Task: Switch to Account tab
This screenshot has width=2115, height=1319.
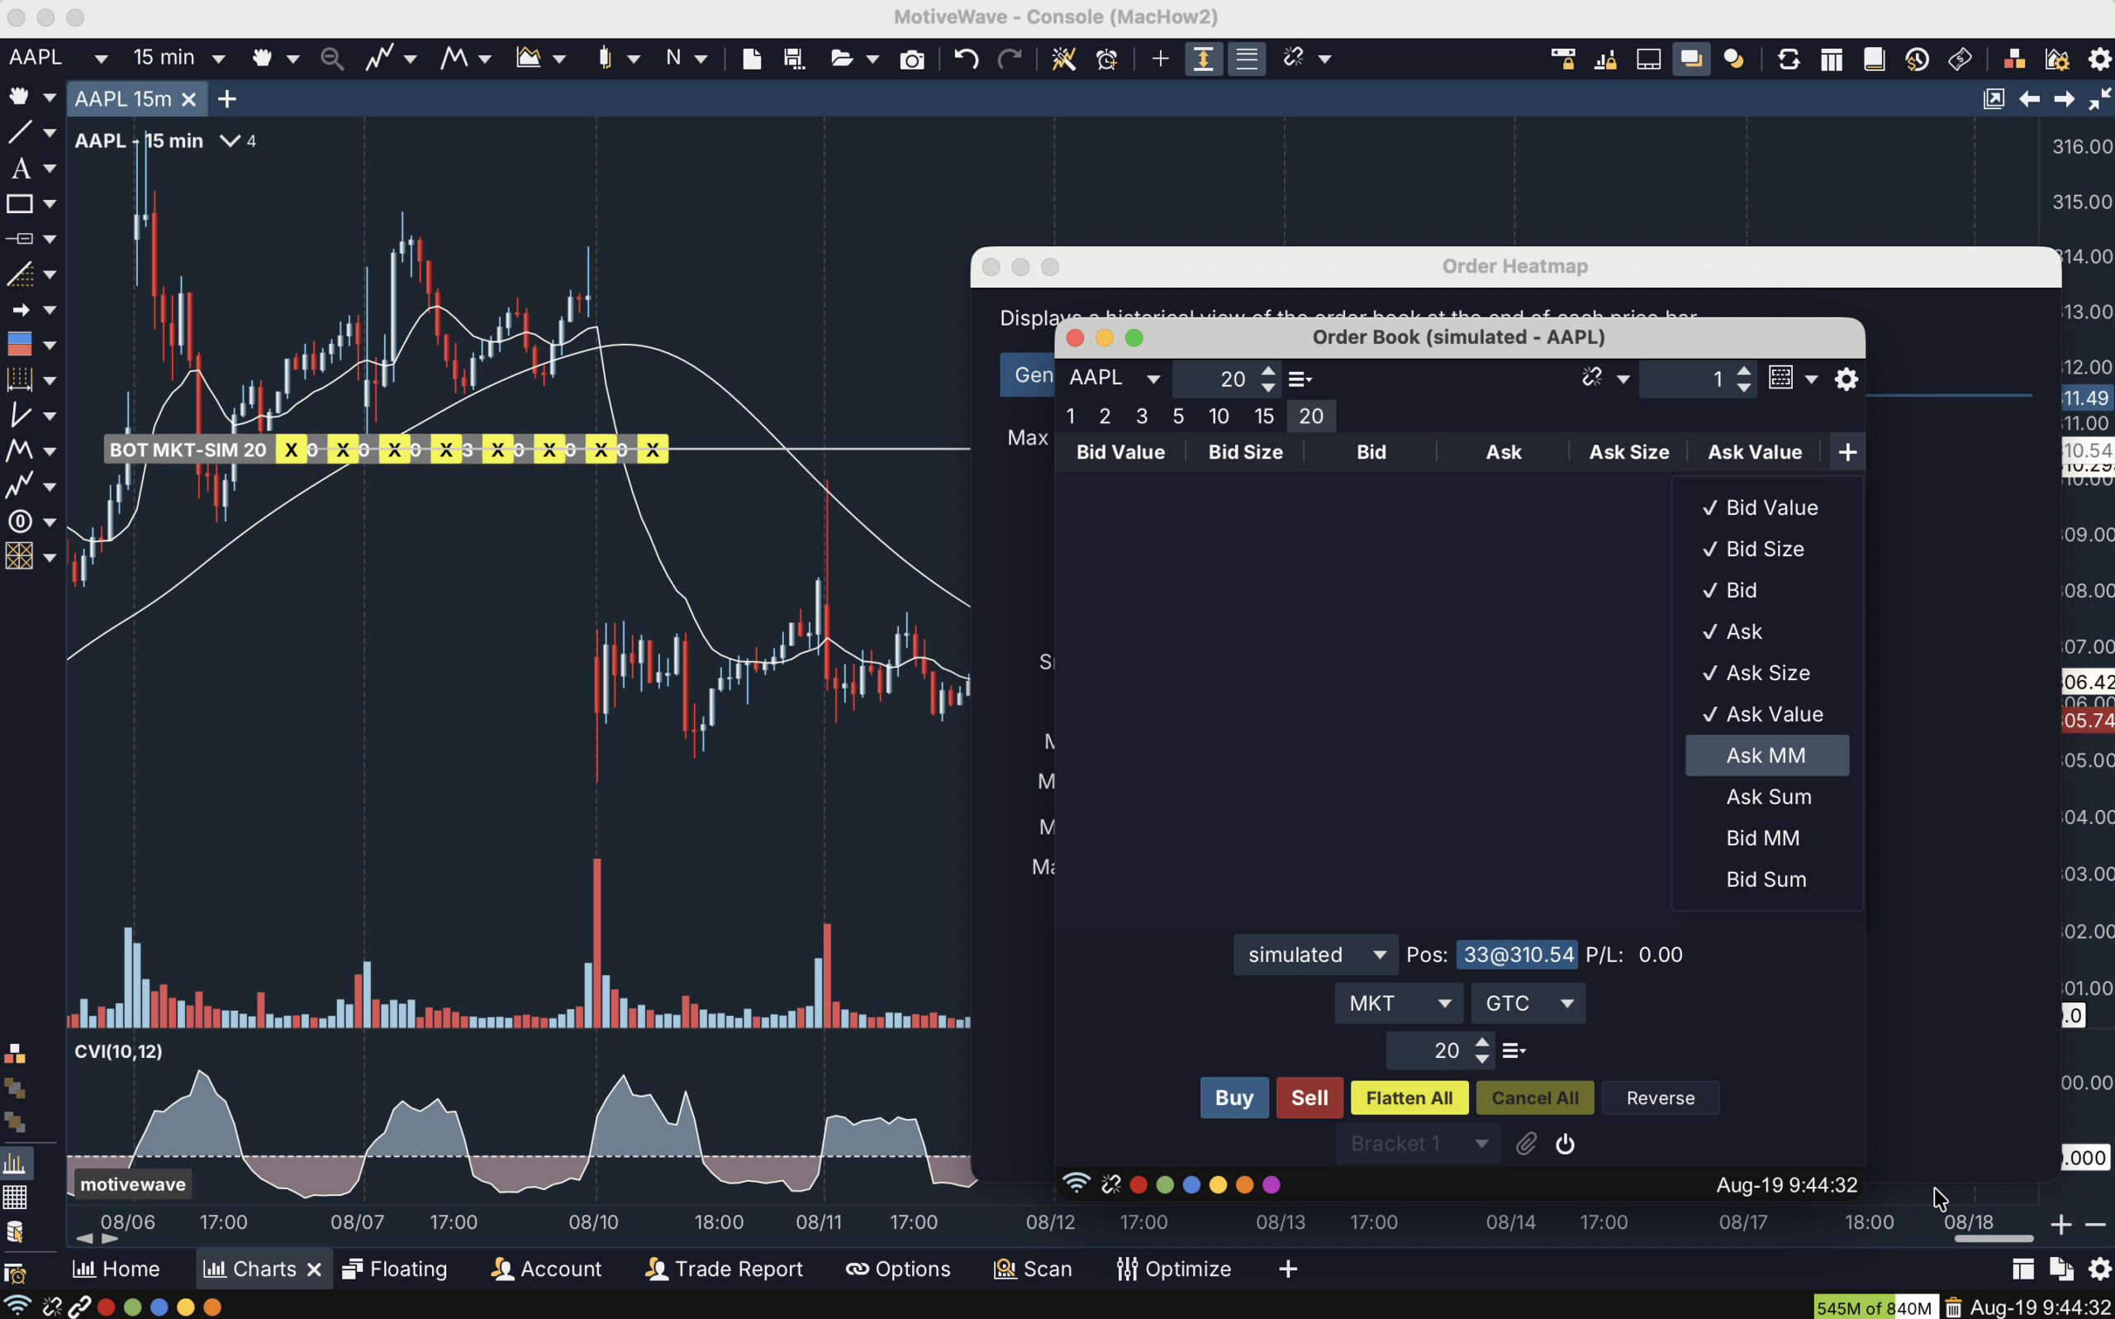Action: [547, 1269]
